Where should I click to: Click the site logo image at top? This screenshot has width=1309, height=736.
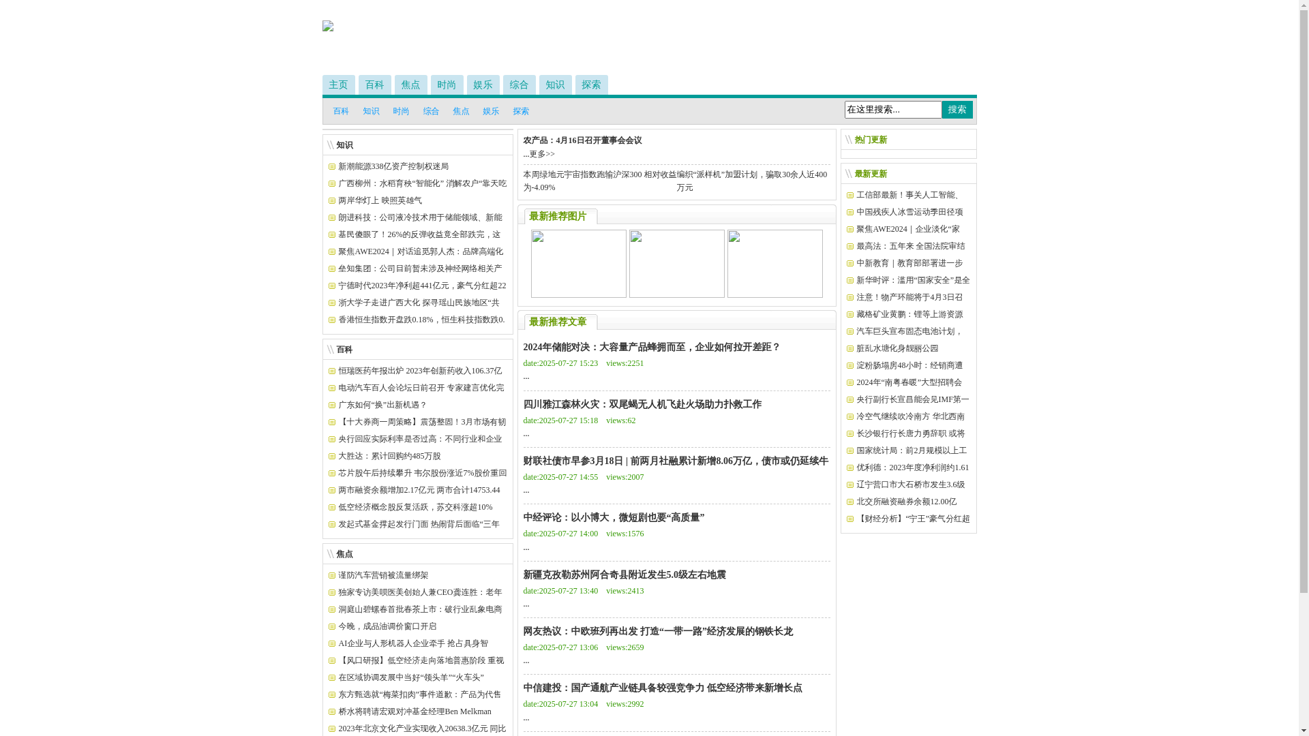coord(328,26)
